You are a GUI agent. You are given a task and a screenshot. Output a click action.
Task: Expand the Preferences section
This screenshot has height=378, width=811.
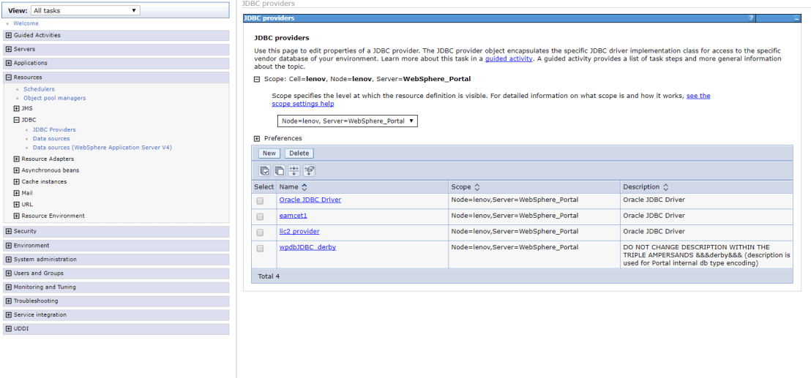(257, 138)
